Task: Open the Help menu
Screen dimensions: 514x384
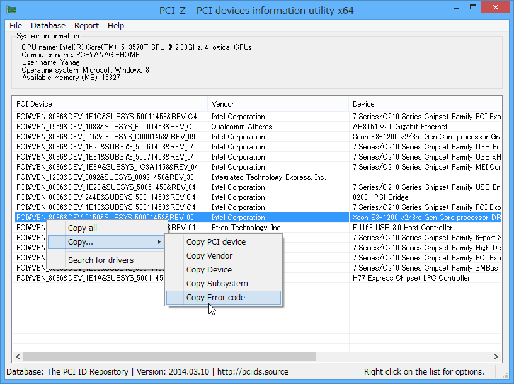Action: 116,26
